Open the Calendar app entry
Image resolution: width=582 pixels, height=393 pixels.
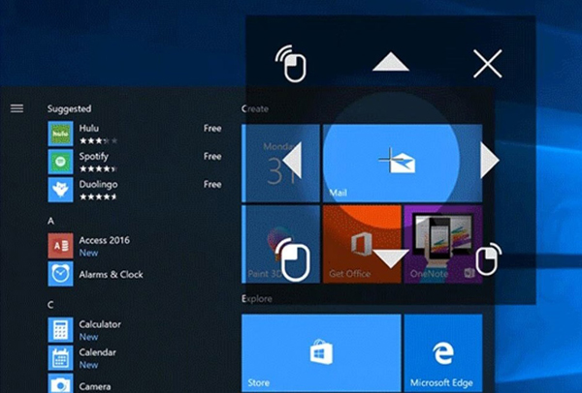(x=61, y=358)
